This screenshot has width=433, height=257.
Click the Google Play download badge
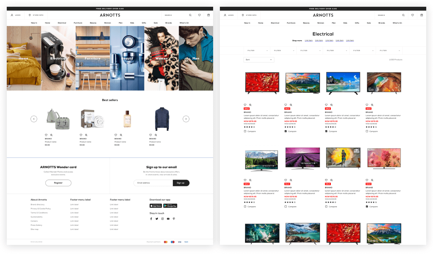pos(171,206)
